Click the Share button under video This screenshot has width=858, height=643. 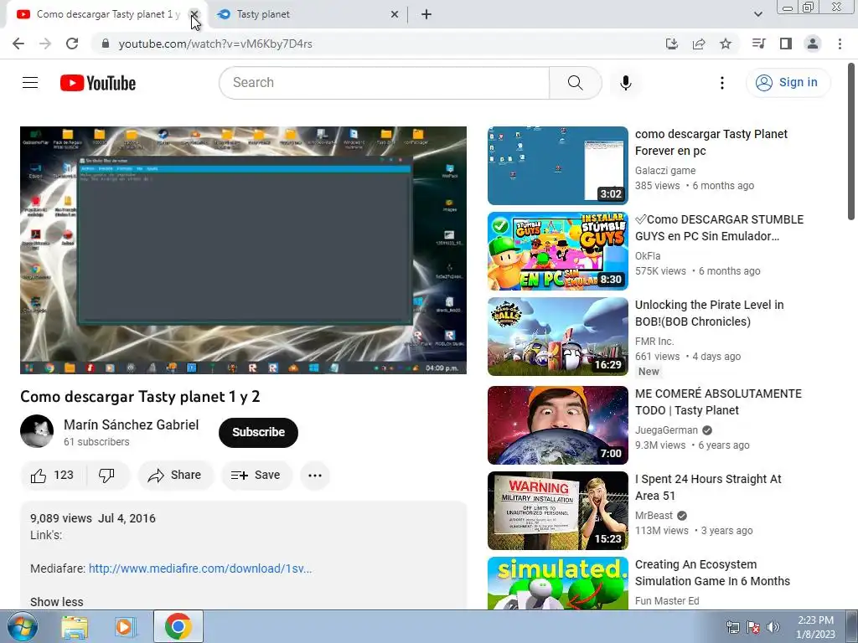click(176, 476)
